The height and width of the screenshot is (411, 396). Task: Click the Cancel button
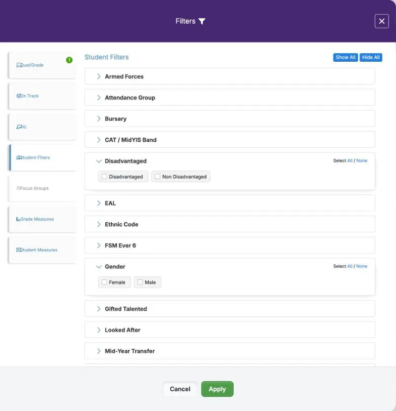click(x=180, y=389)
